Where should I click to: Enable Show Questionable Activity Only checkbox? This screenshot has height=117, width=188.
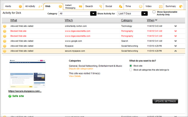[x=154, y=12]
